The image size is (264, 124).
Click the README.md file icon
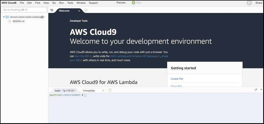pos(10,21)
